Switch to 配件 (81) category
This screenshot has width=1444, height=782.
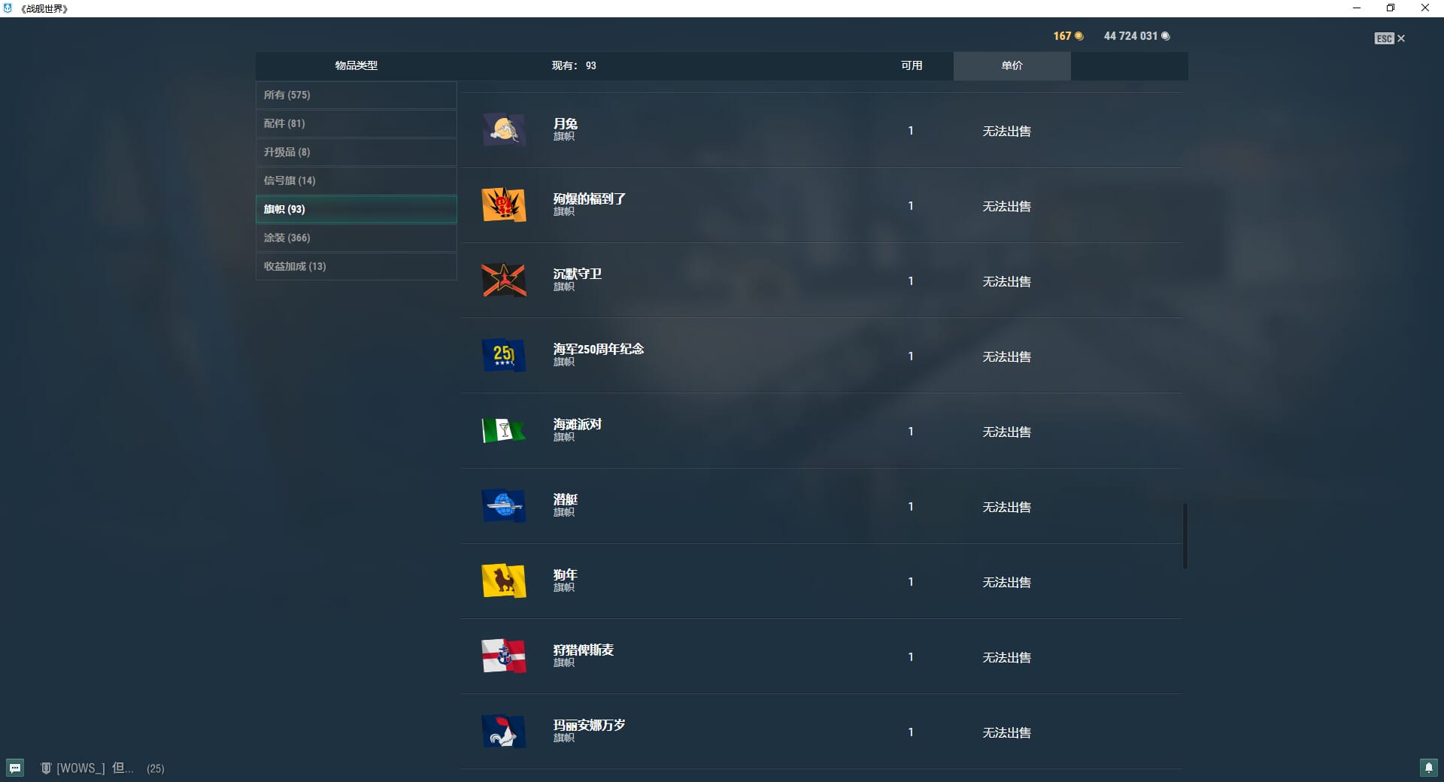(x=356, y=123)
